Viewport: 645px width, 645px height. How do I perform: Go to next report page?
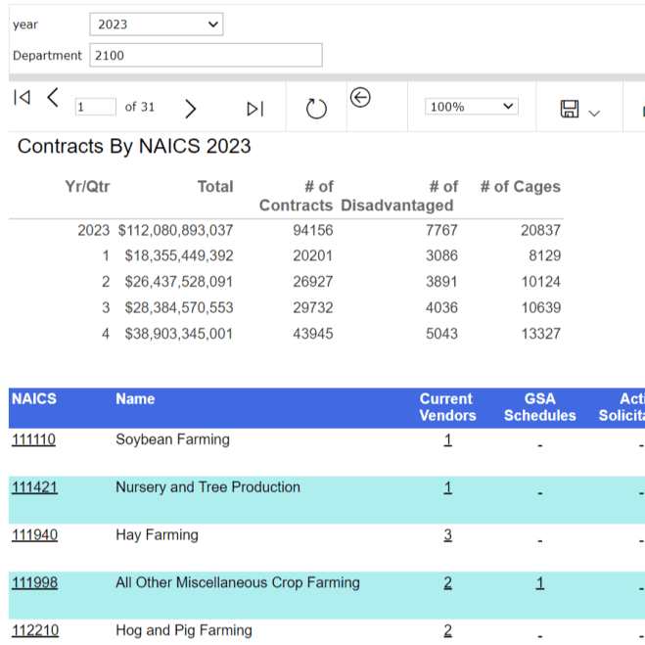coord(190,109)
